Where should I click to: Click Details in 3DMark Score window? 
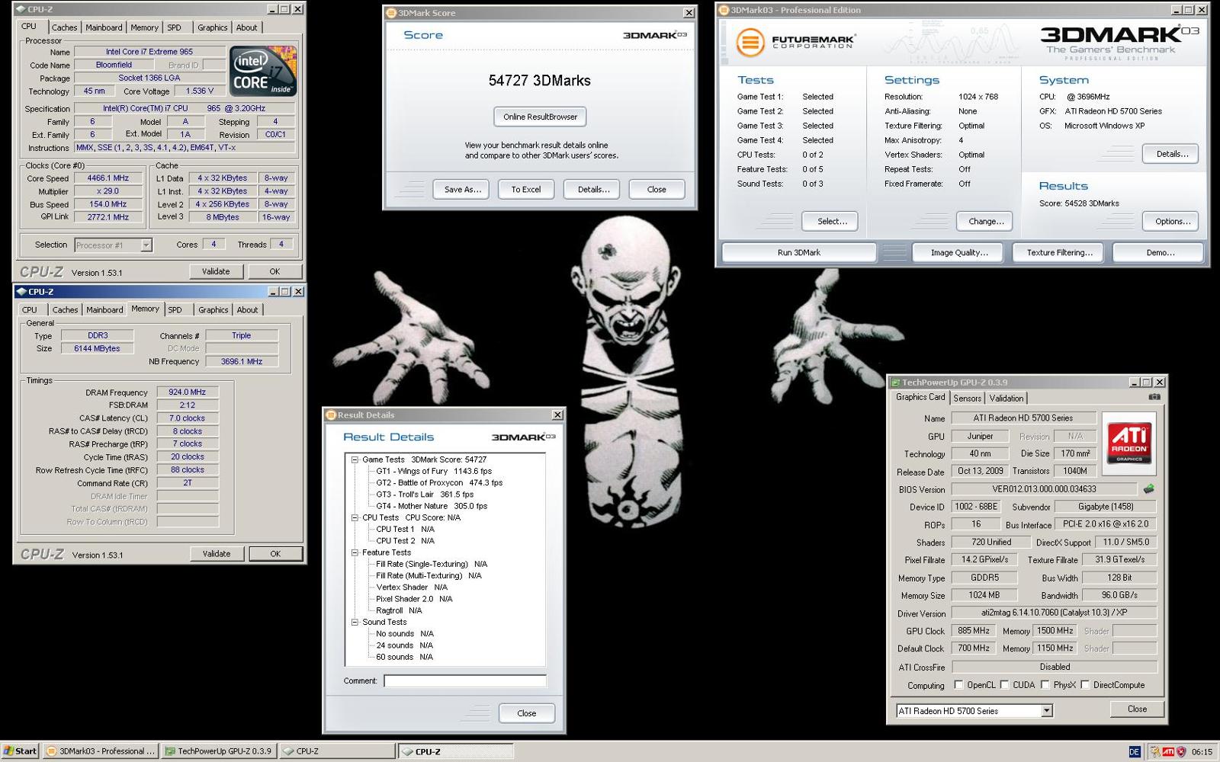coord(592,190)
